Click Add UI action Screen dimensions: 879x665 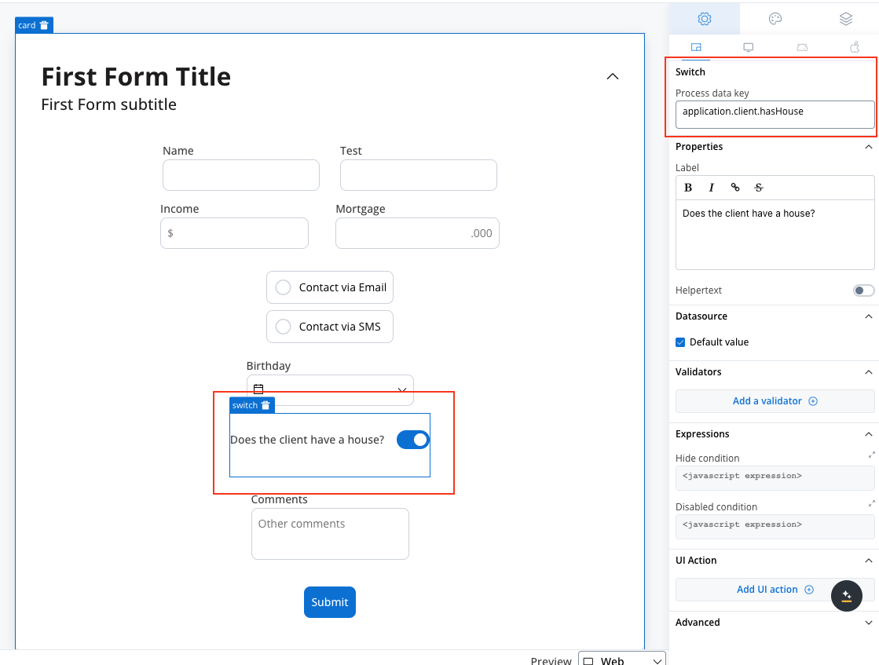click(775, 590)
